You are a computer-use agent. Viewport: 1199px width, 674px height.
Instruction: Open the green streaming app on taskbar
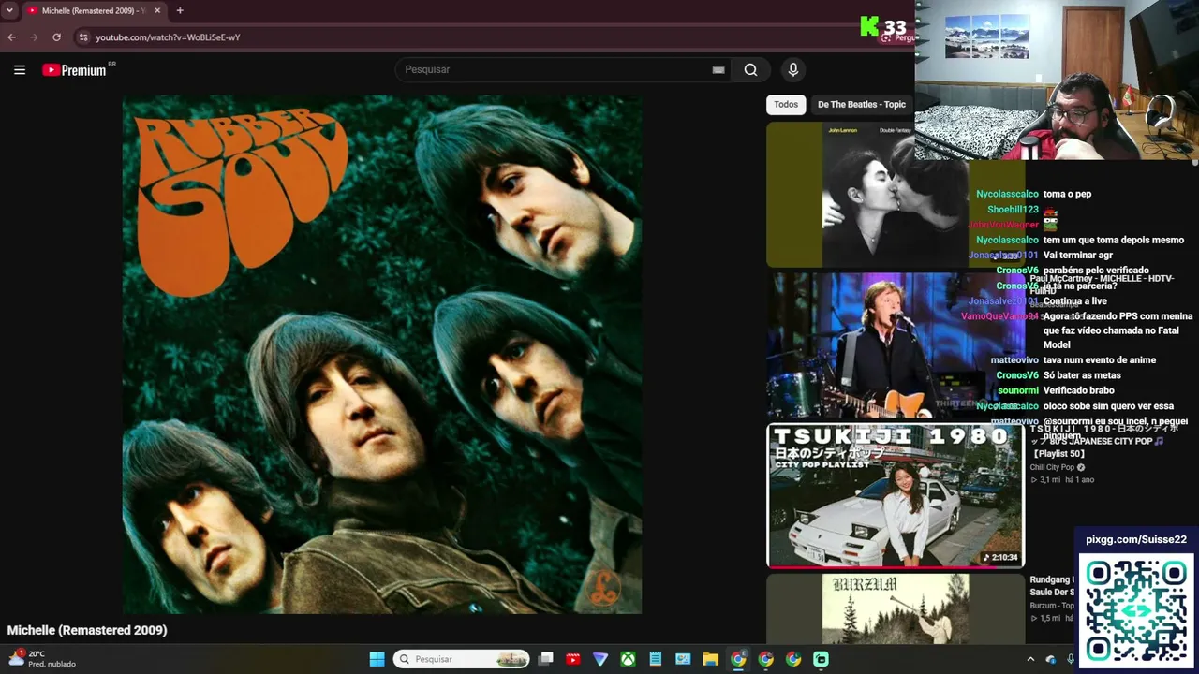(x=821, y=659)
